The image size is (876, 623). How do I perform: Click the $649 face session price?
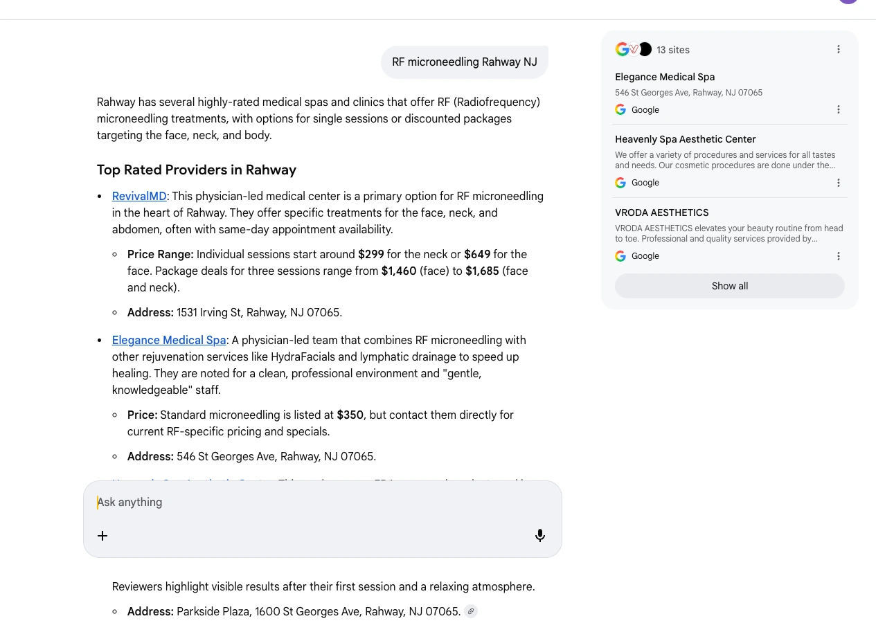477,254
